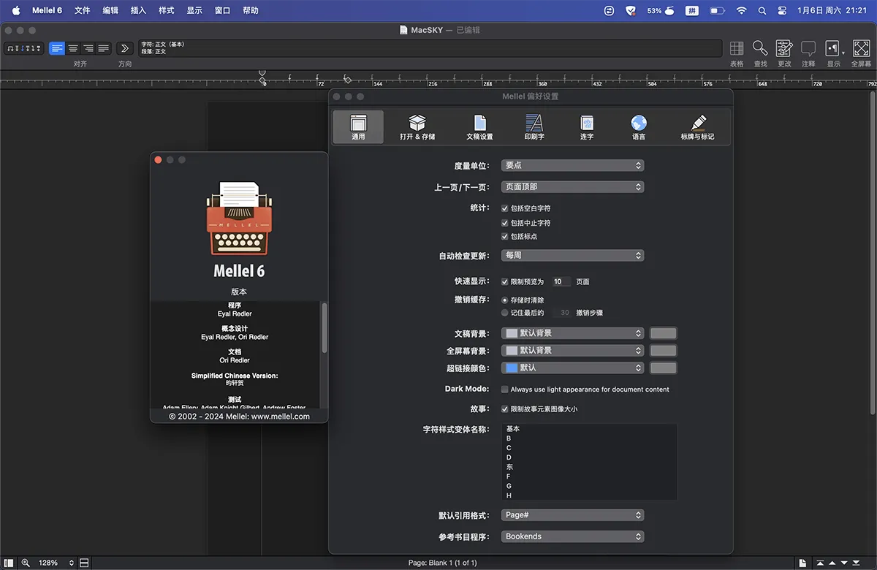
Task: Open the 表格 (Table) toolbar icon
Action: 737,49
